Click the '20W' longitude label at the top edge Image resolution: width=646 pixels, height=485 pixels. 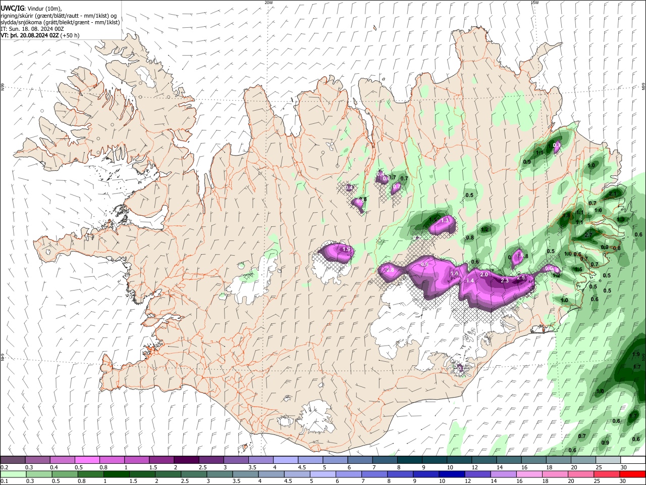[x=268, y=3]
